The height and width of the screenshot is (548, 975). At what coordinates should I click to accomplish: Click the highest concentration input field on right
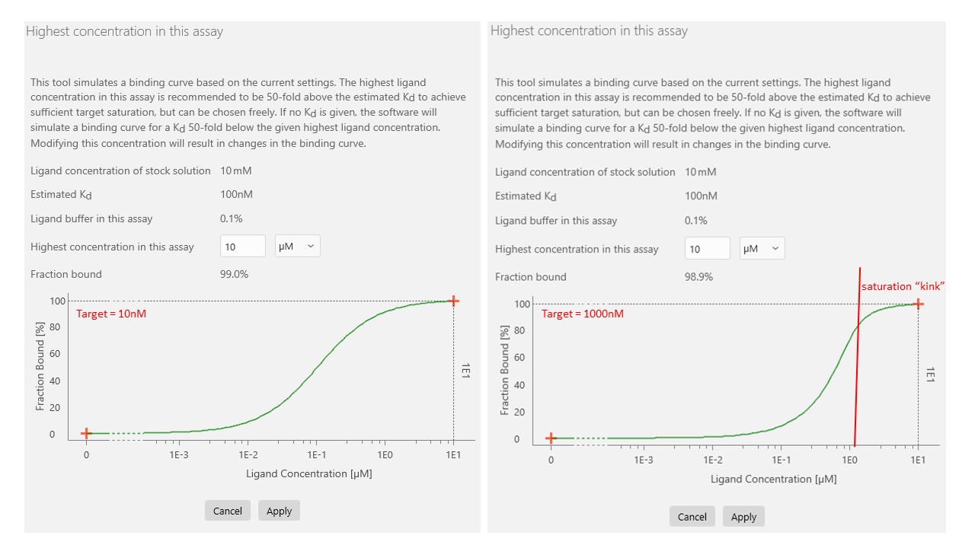point(707,247)
